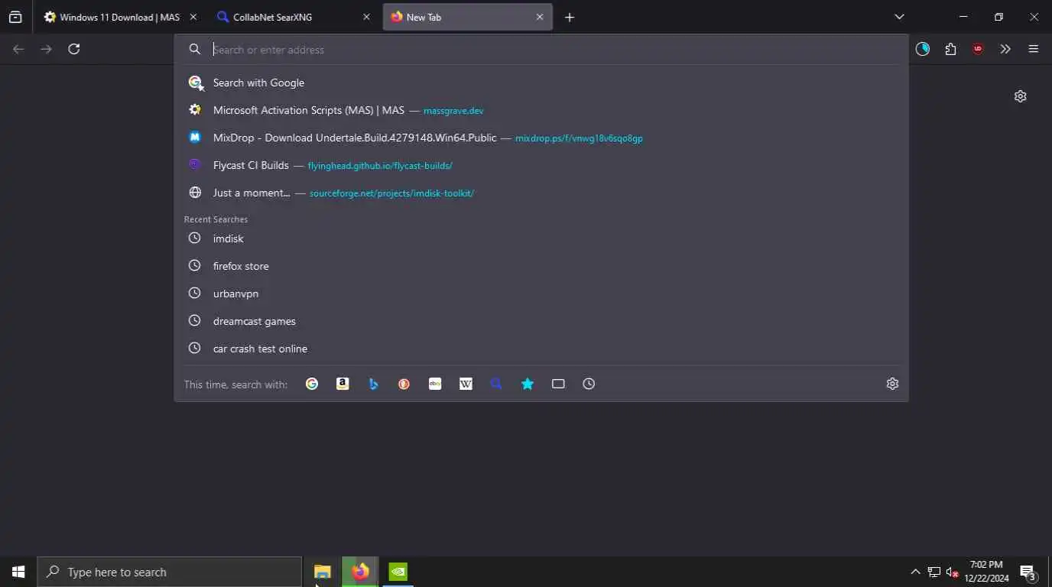1052x587 pixels.
Task: Click the blue circular extension icon
Action: (923, 49)
